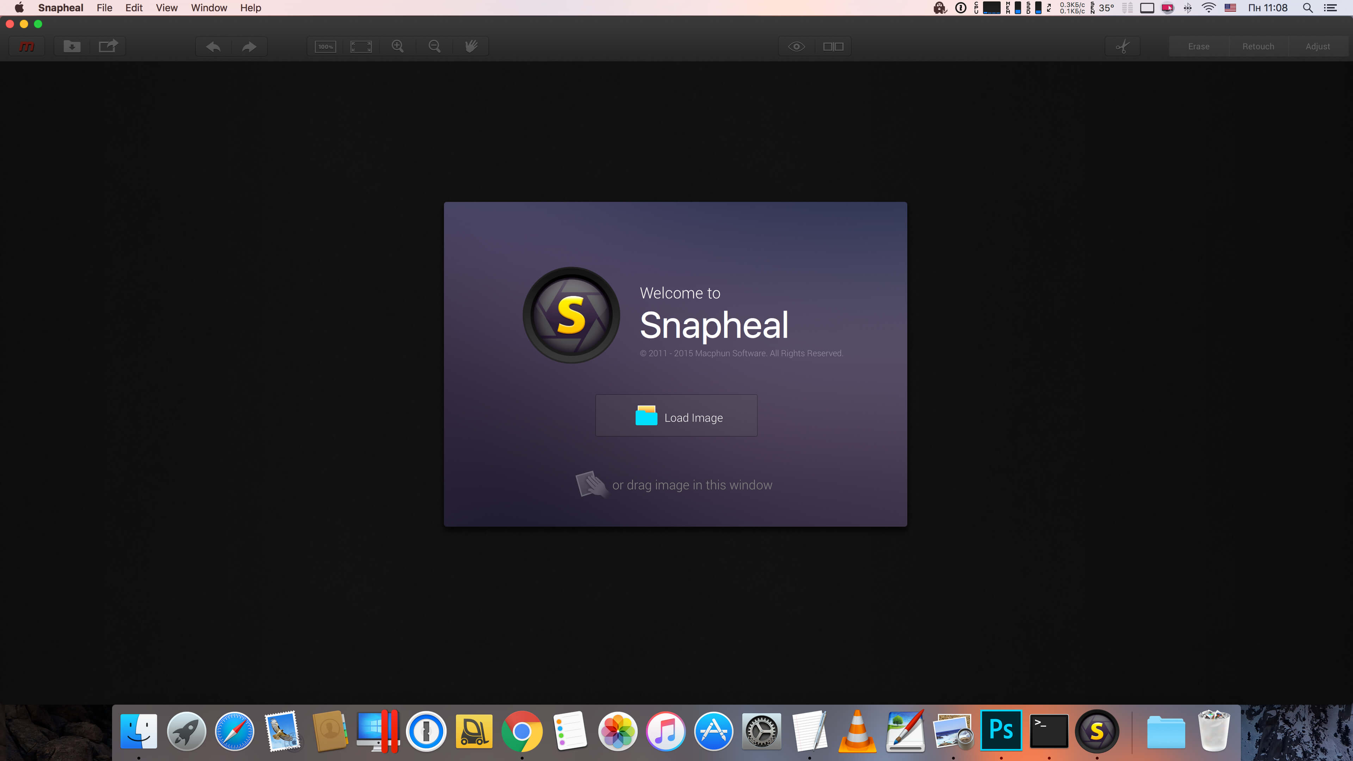
Task: Toggle the eye preview original icon
Action: click(x=797, y=46)
